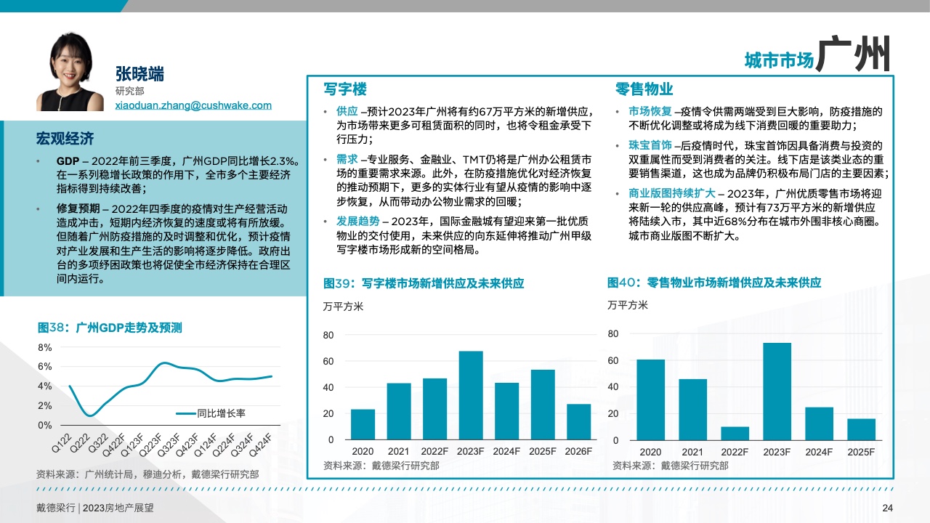Screen dimensions: 930x523
Task: Select the 零售物业 section heading
Action: 644,89
